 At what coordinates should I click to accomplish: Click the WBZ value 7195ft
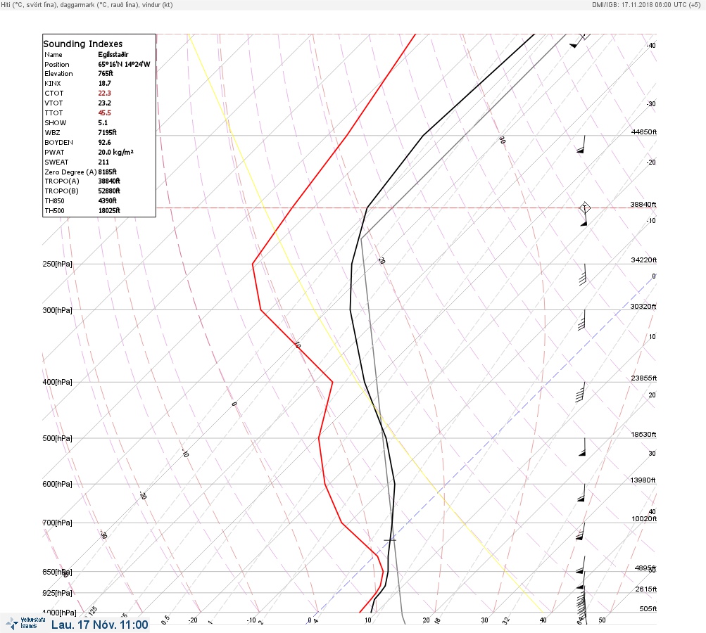(107, 133)
